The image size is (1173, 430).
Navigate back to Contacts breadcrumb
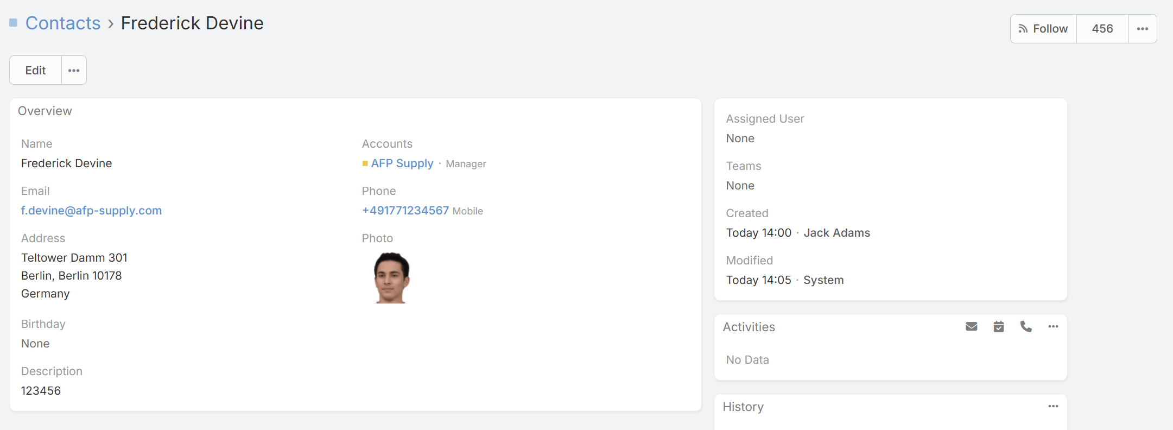pyautogui.click(x=63, y=23)
